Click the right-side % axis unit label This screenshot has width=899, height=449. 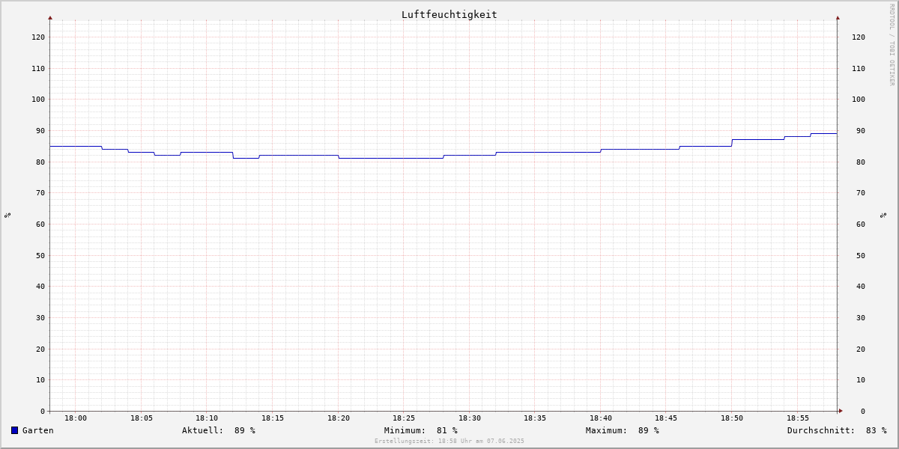click(x=884, y=215)
